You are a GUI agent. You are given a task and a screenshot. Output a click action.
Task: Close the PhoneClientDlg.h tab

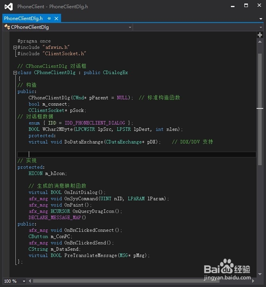(56, 19)
